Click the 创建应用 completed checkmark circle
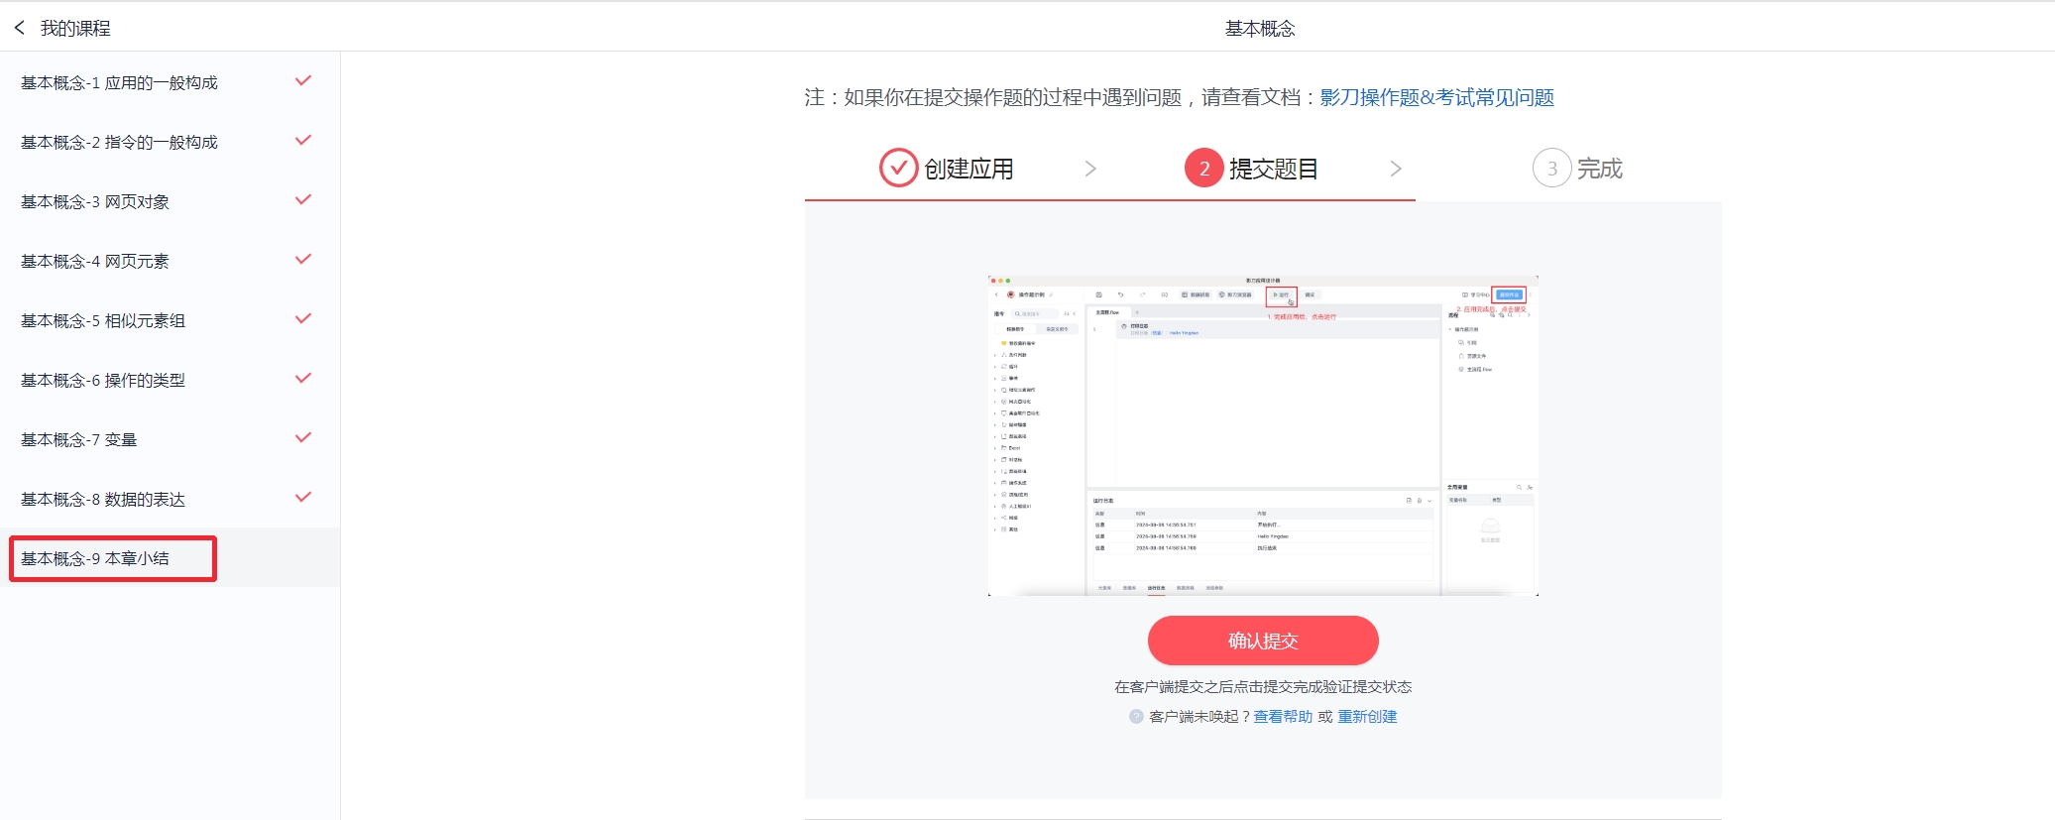 [x=898, y=169]
